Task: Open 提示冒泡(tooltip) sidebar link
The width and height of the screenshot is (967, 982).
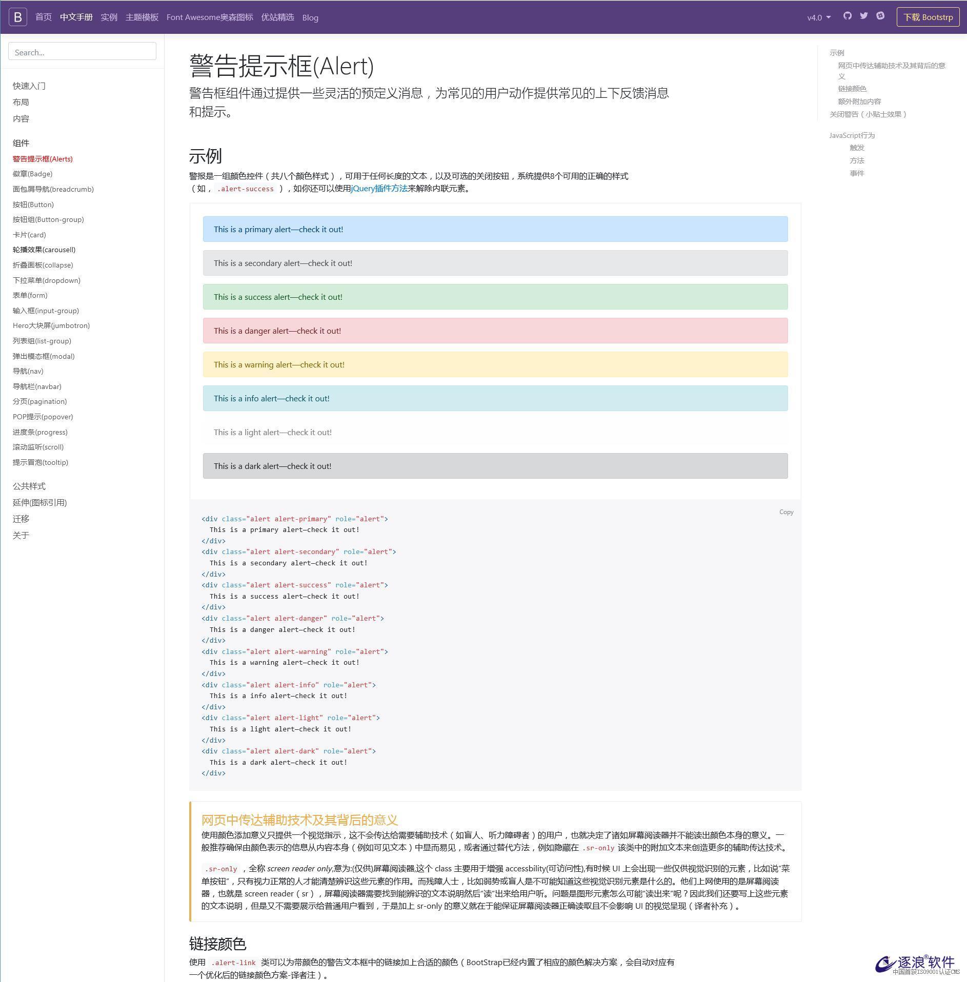Action: tap(41, 462)
